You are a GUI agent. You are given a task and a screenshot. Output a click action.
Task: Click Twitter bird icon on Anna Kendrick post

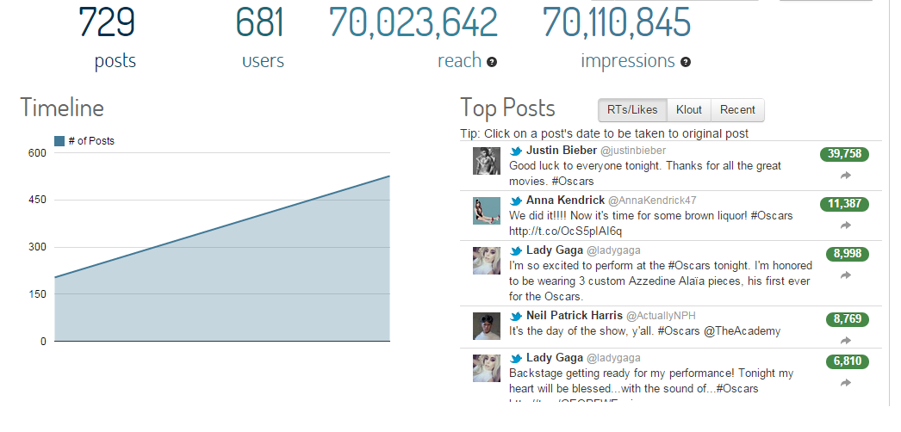pyautogui.click(x=516, y=201)
